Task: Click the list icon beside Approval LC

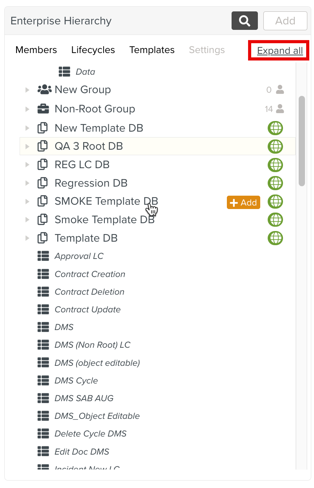Action: (43, 256)
